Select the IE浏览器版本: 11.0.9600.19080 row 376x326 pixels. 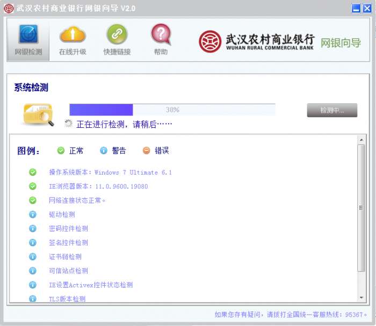click(x=98, y=186)
